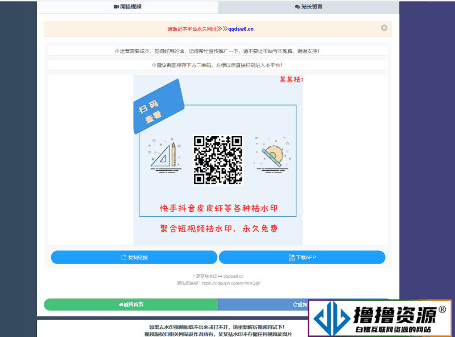
Task: Switch to the 阳信视频 tab
Action: click(127, 7)
